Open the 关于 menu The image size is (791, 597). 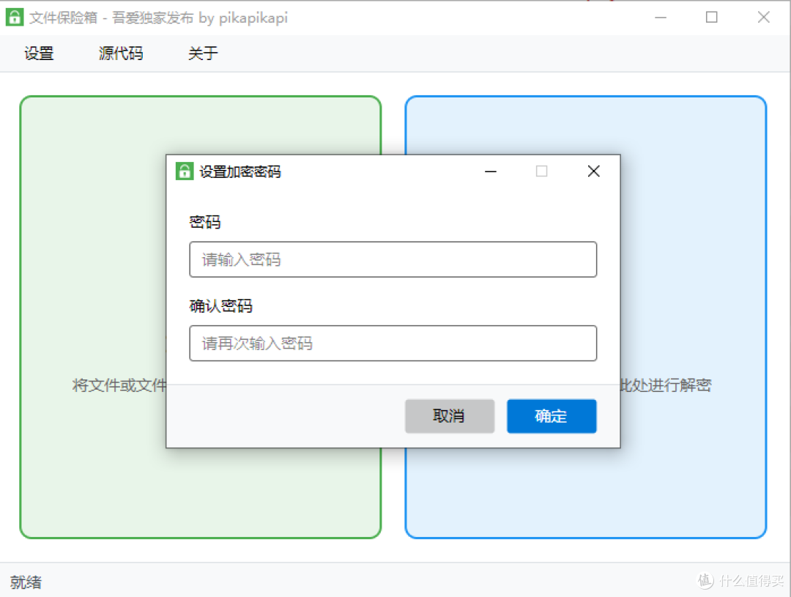pos(203,53)
